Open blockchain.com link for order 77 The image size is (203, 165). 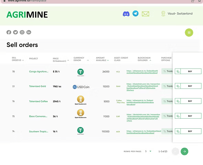click(x=143, y=87)
